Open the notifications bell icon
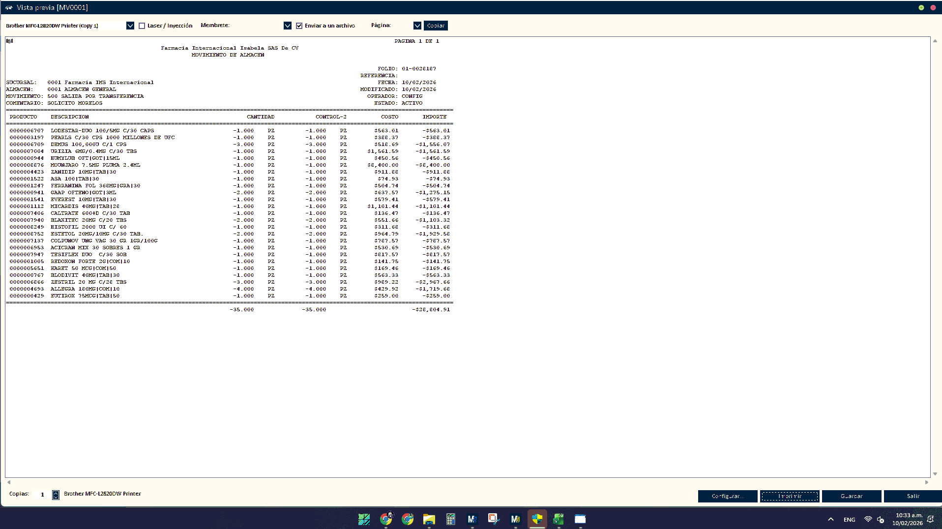Image resolution: width=942 pixels, height=529 pixels. [x=930, y=519]
